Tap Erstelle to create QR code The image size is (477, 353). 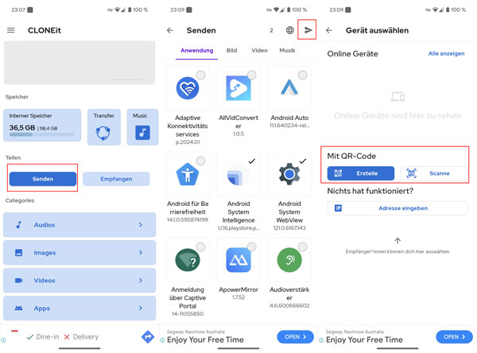click(361, 173)
